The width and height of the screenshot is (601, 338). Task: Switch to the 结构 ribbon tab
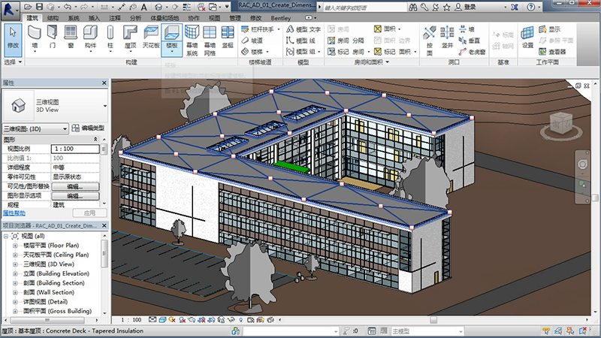pos(53,17)
